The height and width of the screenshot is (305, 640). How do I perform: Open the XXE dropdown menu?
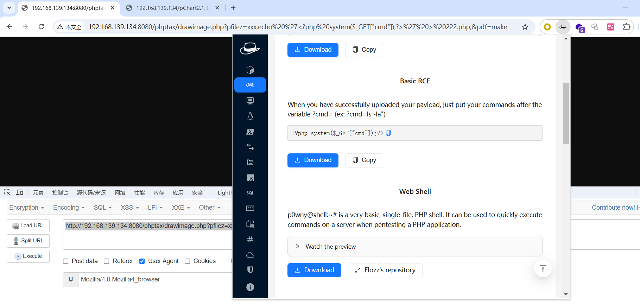point(181,208)
